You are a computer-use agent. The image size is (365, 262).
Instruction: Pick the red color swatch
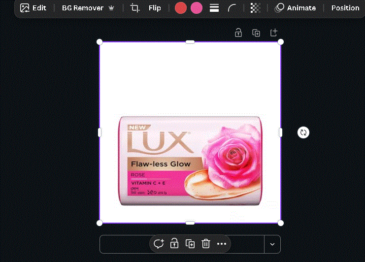[181, 8]
